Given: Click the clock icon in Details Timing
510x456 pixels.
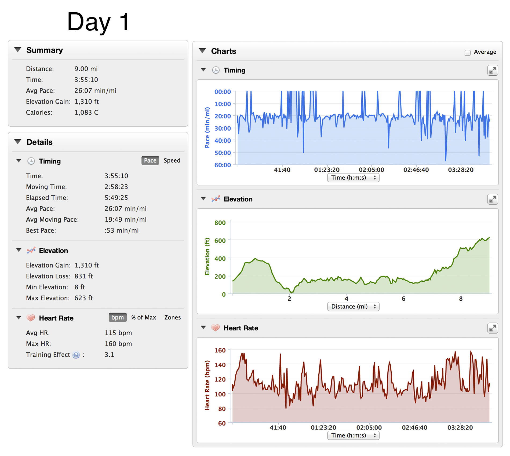Looking at the screenshot, I should [31, 161].
